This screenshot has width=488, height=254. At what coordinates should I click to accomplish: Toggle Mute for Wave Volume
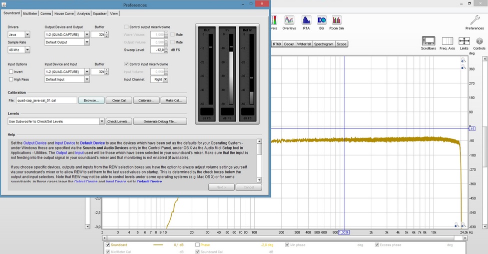coord(172,34)
